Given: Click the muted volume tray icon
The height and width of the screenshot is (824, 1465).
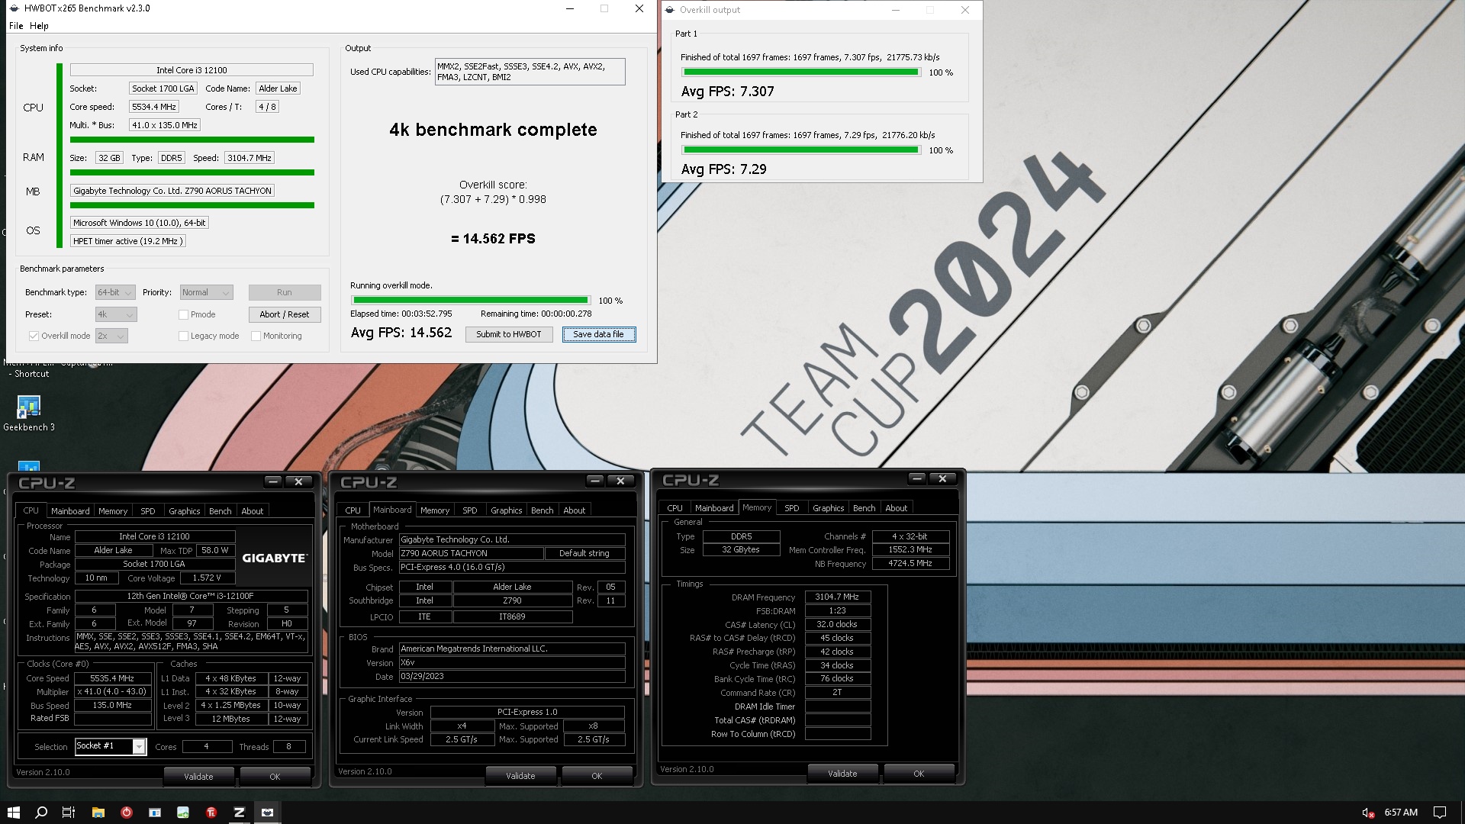Looking at the screenshot, I should coord(1368,813).
